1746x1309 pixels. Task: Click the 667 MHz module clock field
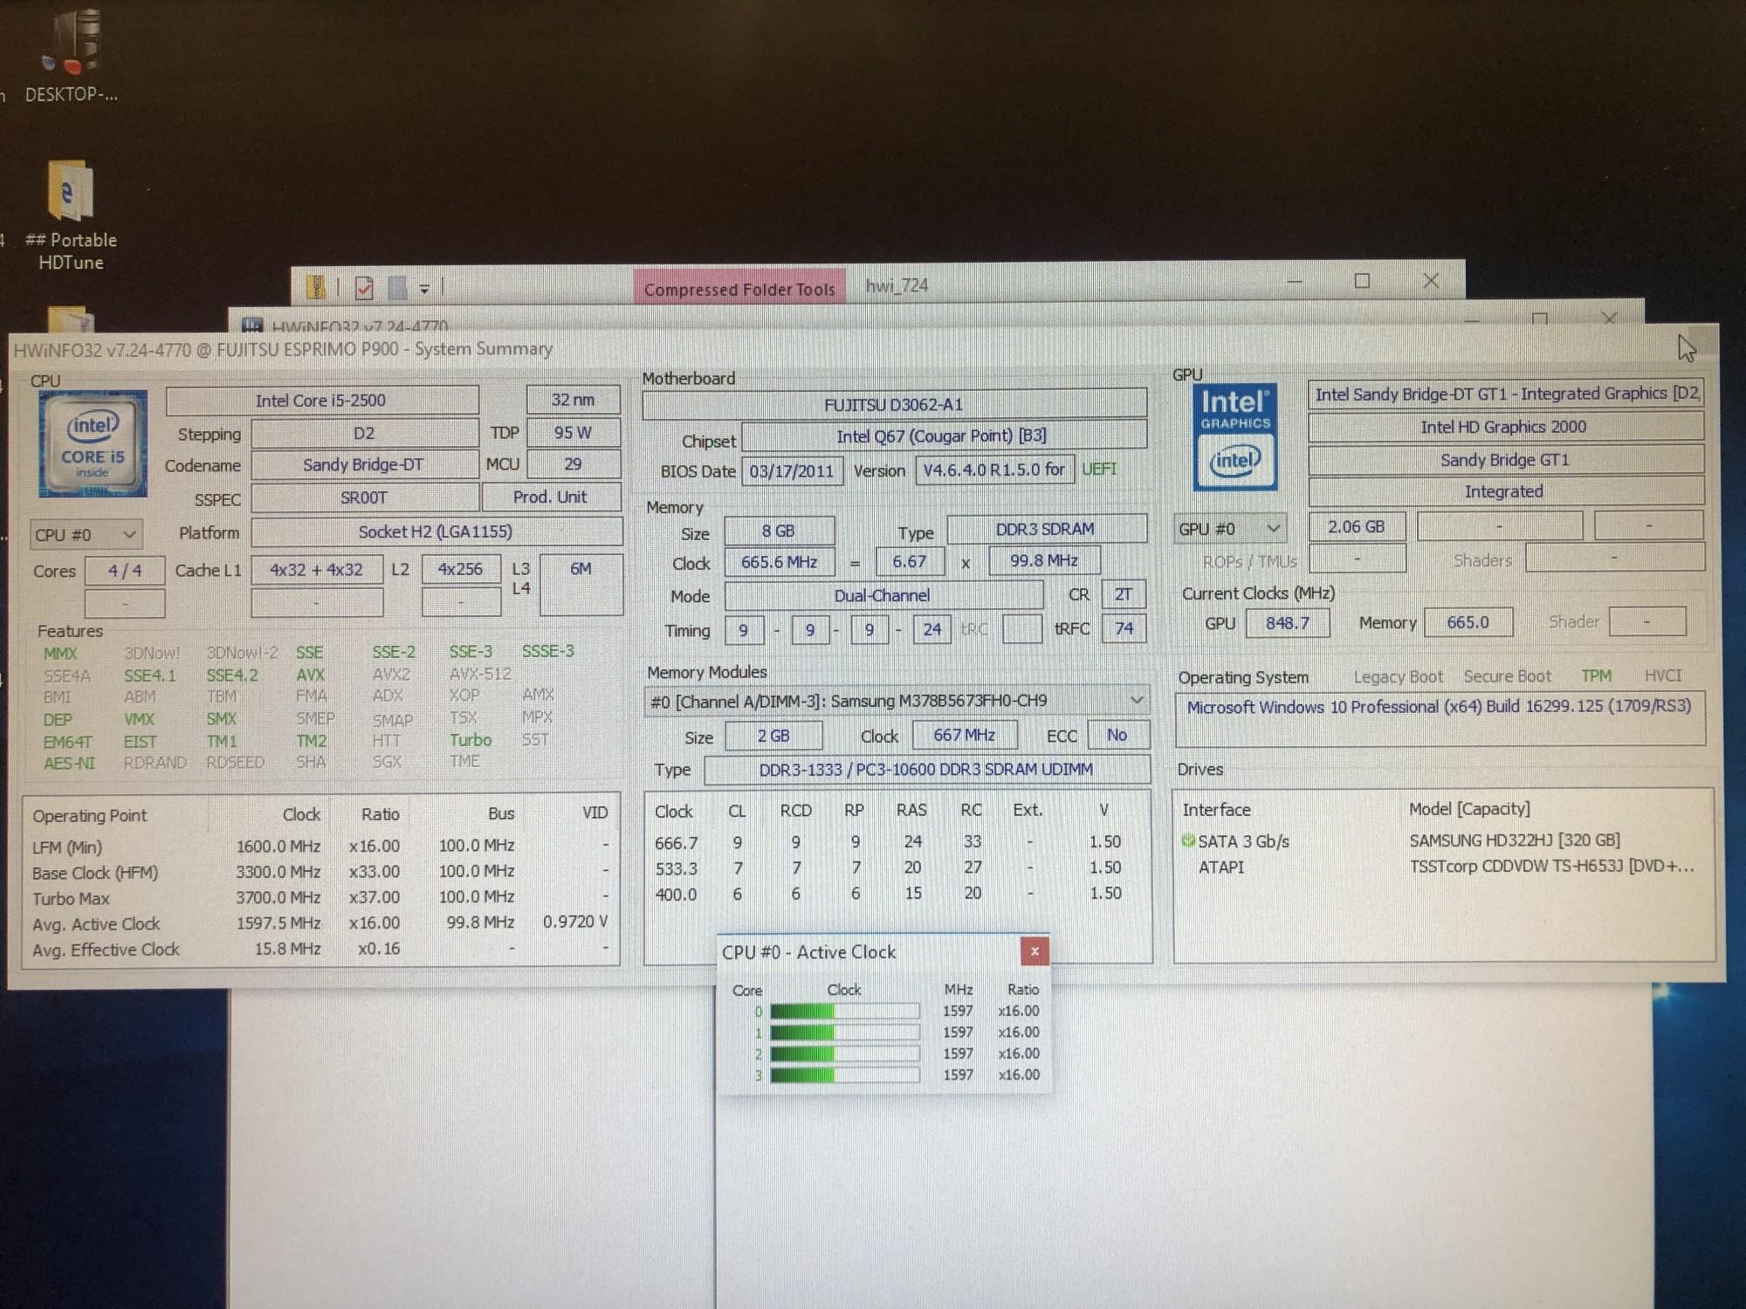click(965, 735)
